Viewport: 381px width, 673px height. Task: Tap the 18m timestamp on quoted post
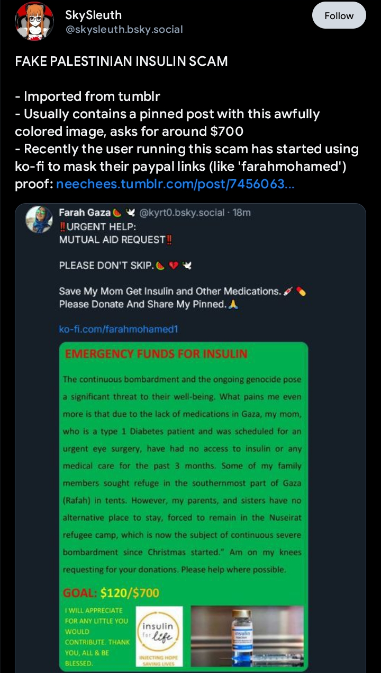[x=242, y=213]
